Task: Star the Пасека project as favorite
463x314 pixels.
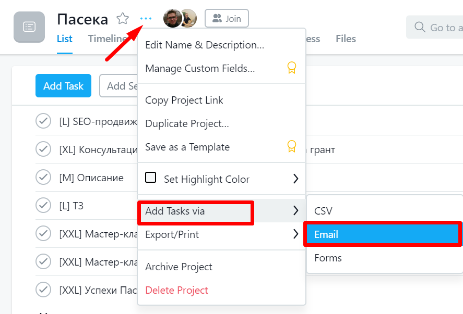Action: pyautogui.click(x=123, y=19)
